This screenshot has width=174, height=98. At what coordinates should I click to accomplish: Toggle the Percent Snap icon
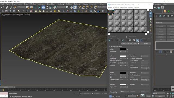[x=87, y=7]
